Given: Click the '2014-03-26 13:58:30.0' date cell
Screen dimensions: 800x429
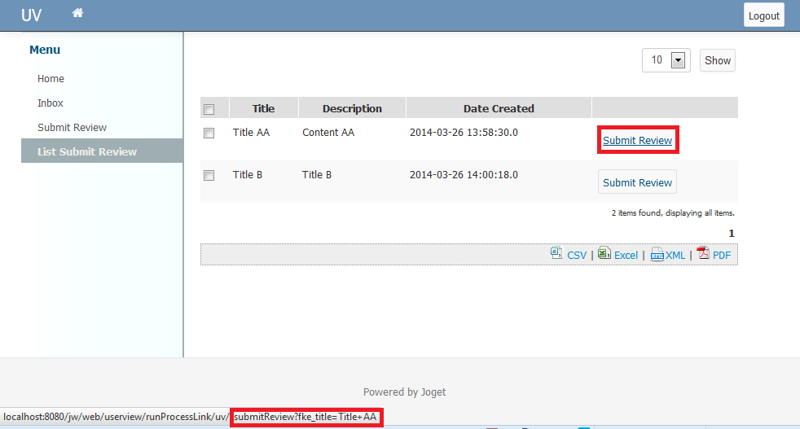Looking at the screenshot, I should pyautogui.click(x=464, y=133).
